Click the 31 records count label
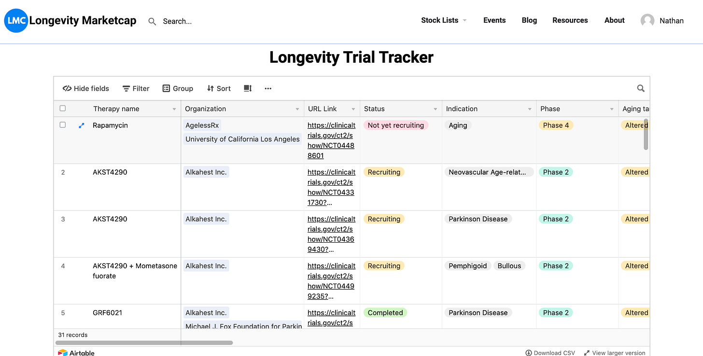Screen dimensions: 703x356 pos(73,335)
